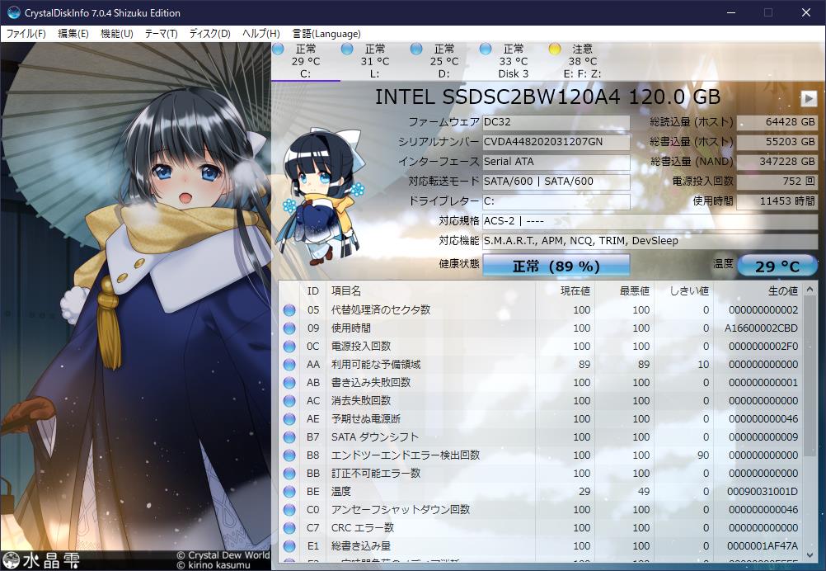This screenshot has width=826, height=571.
Task: Click the serial number field CVDA448202031207GN
Action: click(x=556, y=143)
